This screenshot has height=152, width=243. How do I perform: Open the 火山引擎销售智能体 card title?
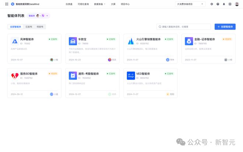pos(148,39)
